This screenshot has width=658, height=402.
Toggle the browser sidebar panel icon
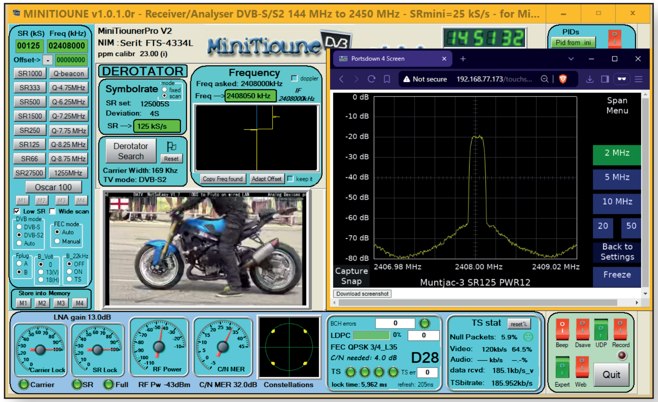pyautogui.click(x=605, y=79)
